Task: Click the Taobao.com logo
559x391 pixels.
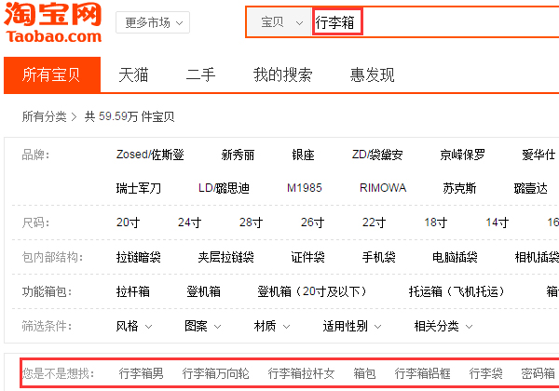Action: click(x=53, y=22)
